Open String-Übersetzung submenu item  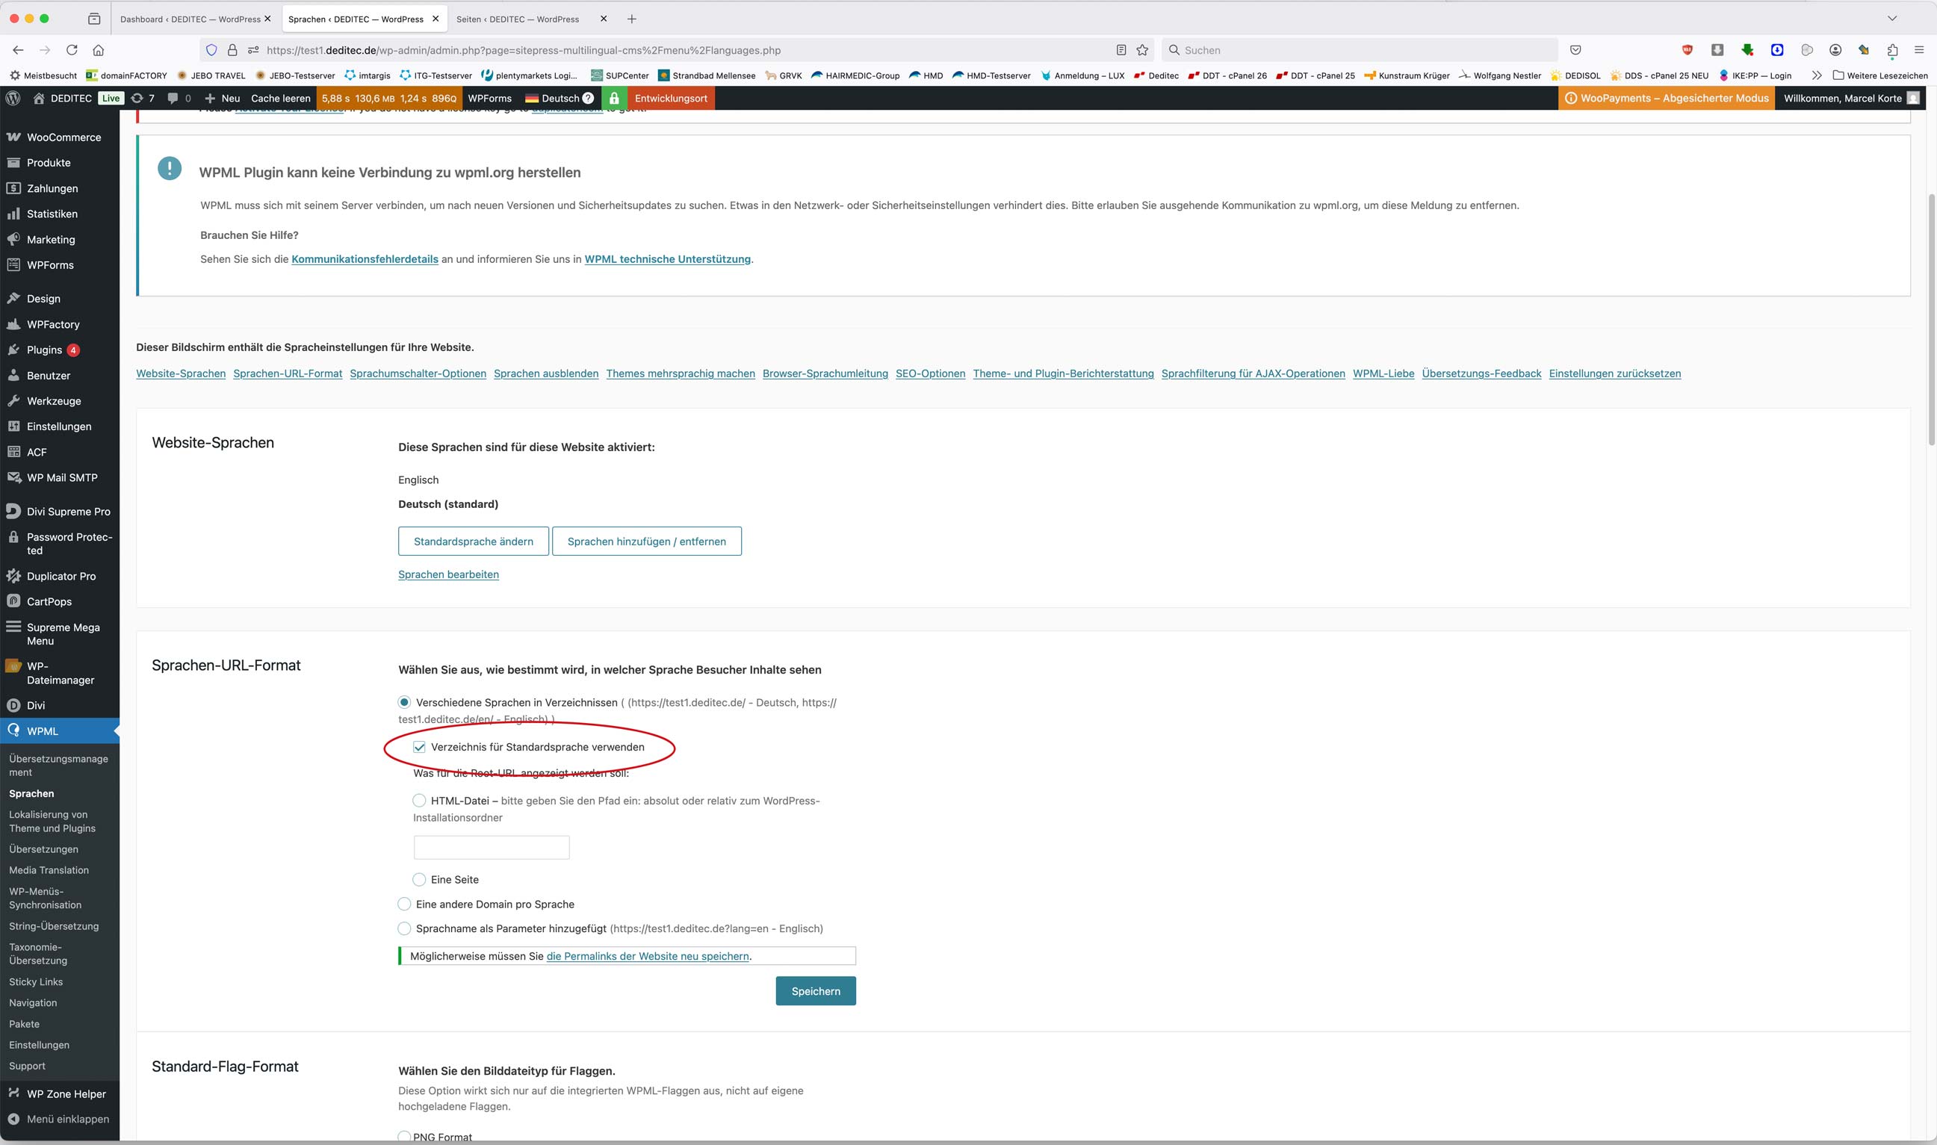click(x=54, y=926)
